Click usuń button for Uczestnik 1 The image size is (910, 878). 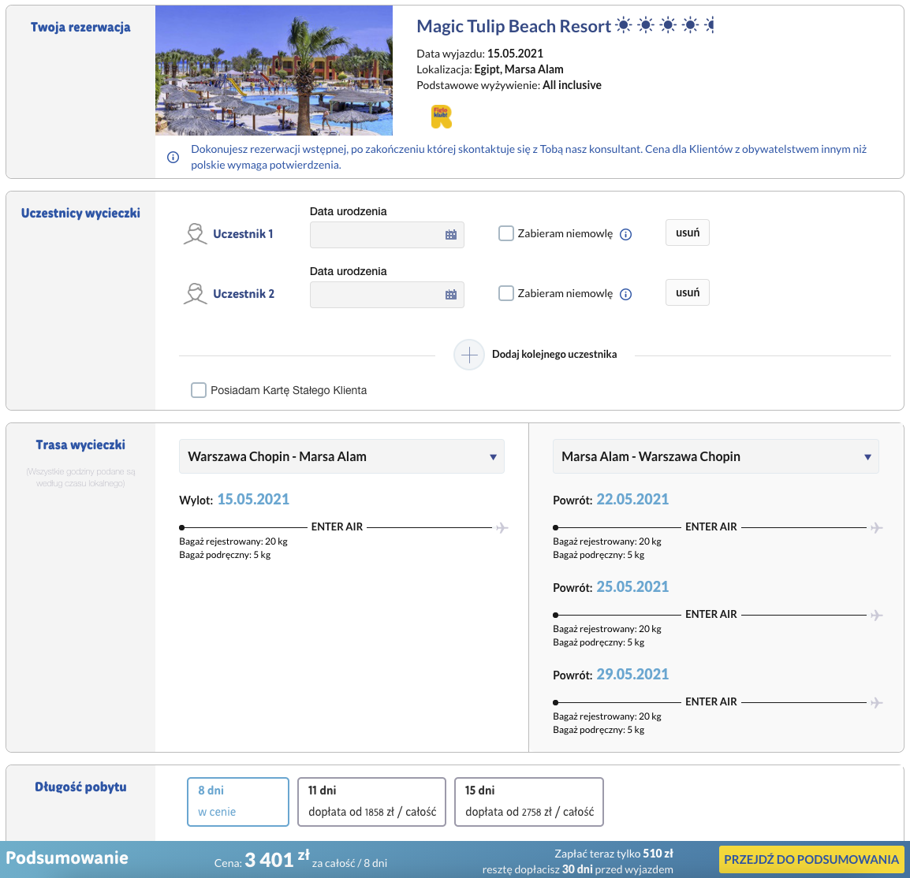[x=687, y=233]
